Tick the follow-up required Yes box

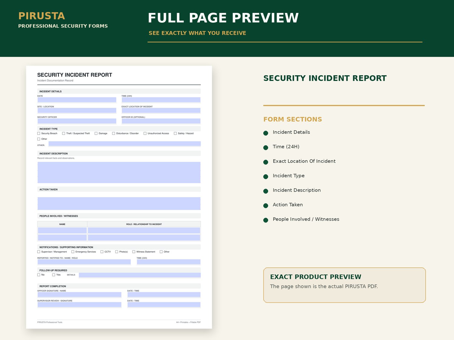(x=54, y=275)
